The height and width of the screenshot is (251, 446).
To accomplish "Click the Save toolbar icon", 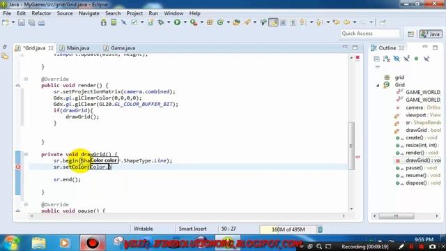I will click(x=22, y=22).
